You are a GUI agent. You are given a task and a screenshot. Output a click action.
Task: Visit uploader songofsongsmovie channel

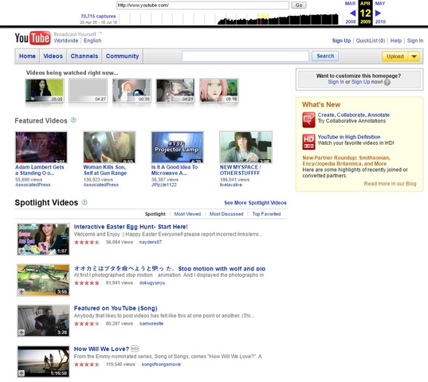click(x=161, y=364)
